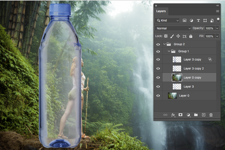Click Layer 0 thumbnail
Image resolution: width=225 pixels, height=150 pixels.
172,96
